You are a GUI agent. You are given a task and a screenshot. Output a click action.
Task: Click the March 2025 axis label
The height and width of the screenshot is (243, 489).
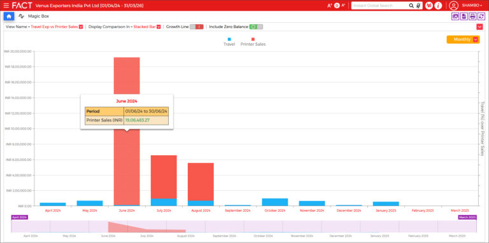(460, 211)
